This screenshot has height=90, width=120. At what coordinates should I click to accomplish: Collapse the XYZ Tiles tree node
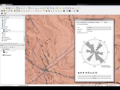coord(1,28)
